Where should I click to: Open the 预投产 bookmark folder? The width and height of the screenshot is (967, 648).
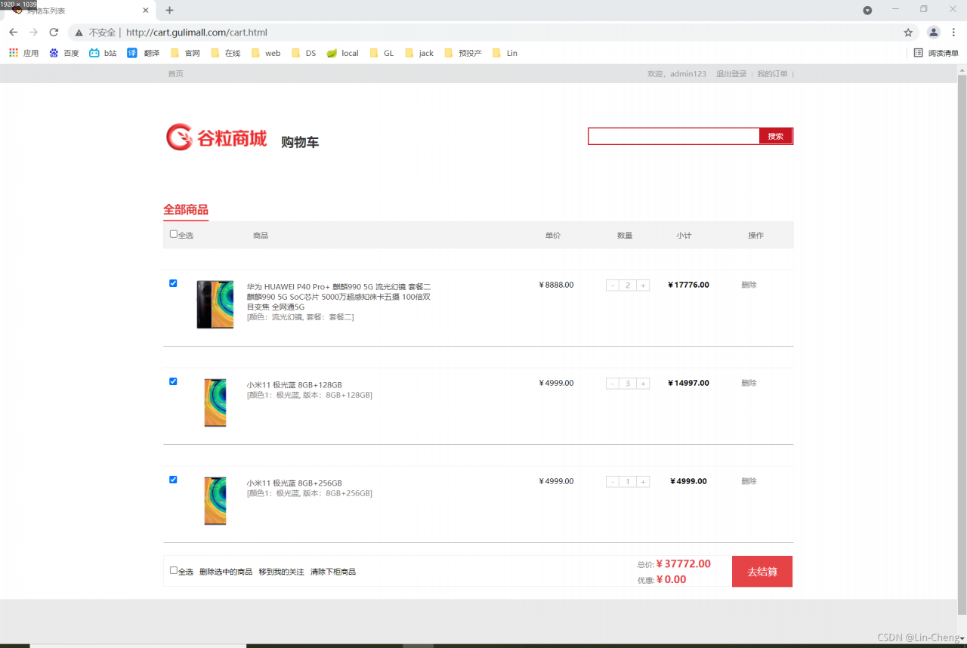[463, 53]
